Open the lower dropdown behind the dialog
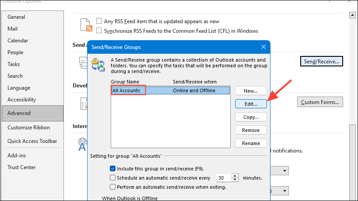The width and height of the screenshot is (358, 201). pos(284,191)
